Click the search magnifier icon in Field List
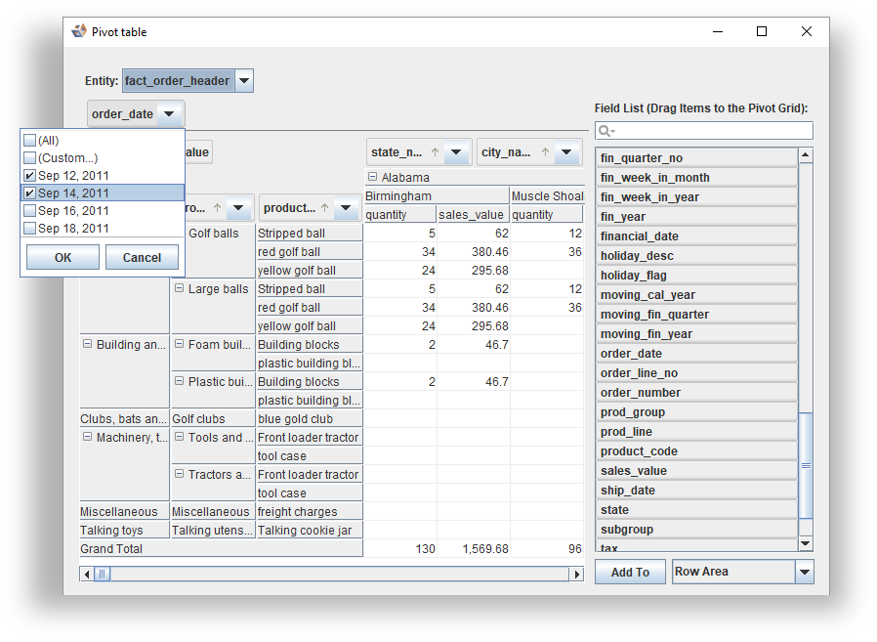The height and width of the screenshot is (642, 877). point(606,131)
